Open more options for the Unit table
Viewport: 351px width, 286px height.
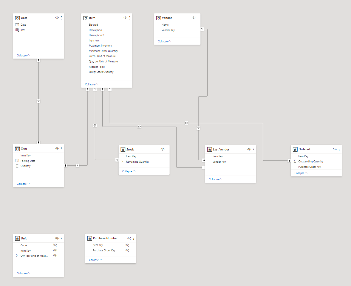[61, 239]
